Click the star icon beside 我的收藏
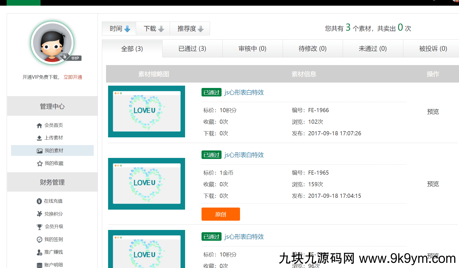Image resolution: width=459 pixels, height=268 pixels. click(x=40, y=164)
